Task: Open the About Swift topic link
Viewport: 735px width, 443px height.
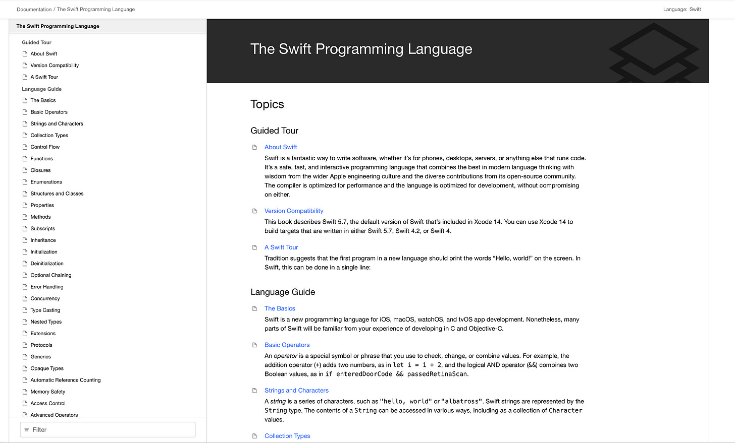Action: (281, 147)
